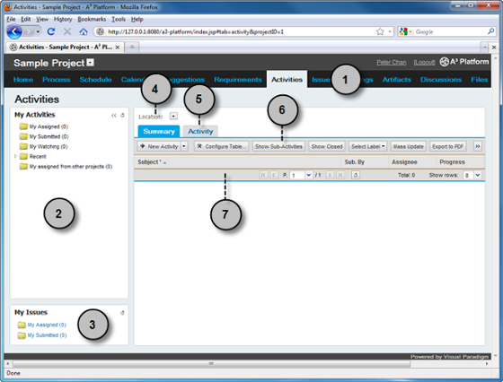Open My Submitted (0) activities folder

(44, 136)
